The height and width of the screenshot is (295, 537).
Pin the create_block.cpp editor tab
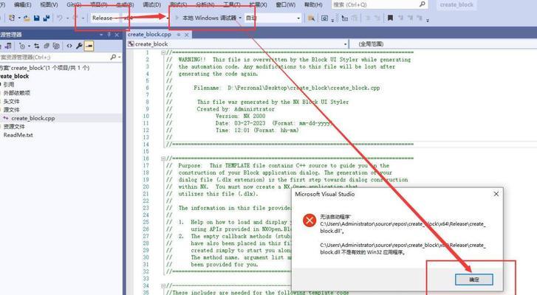(x=179, y=35)
